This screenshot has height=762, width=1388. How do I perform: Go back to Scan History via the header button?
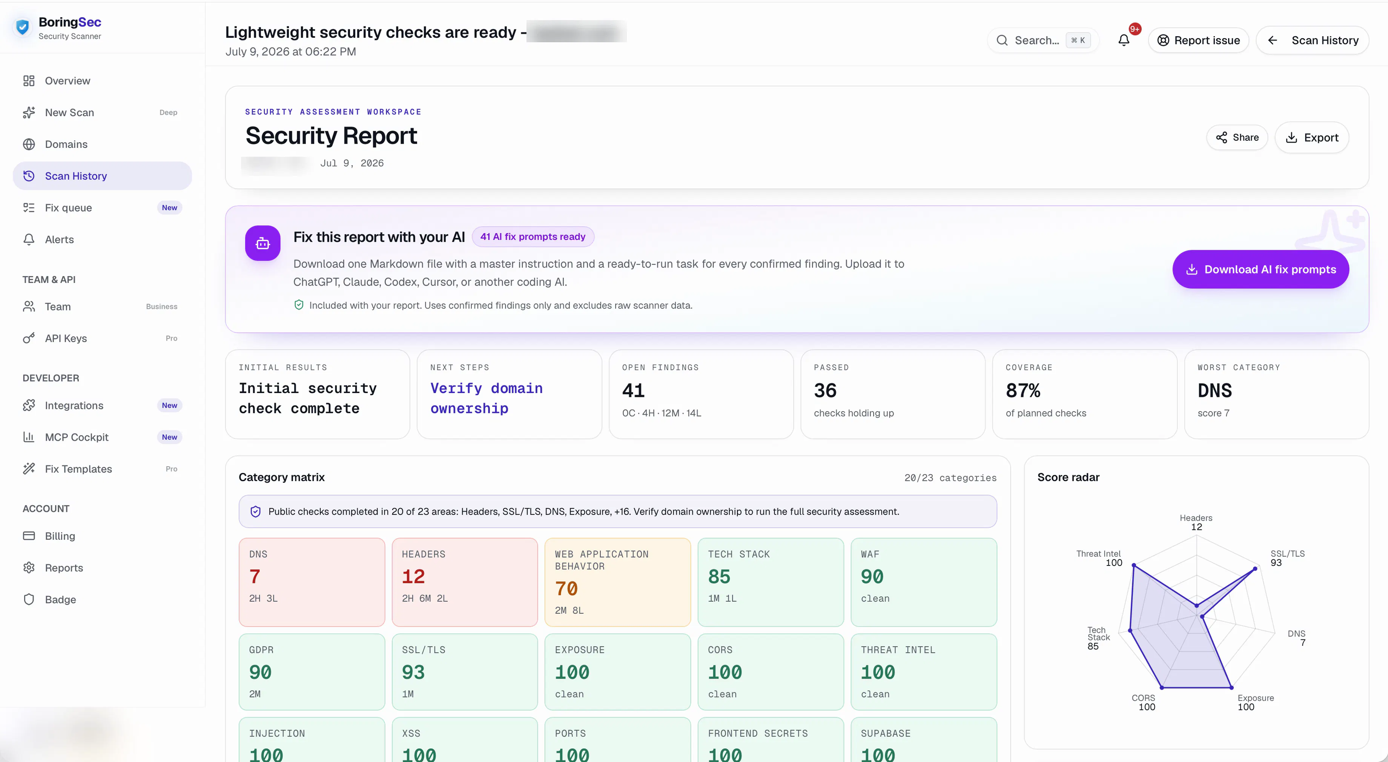click(x=1313, y=40)
